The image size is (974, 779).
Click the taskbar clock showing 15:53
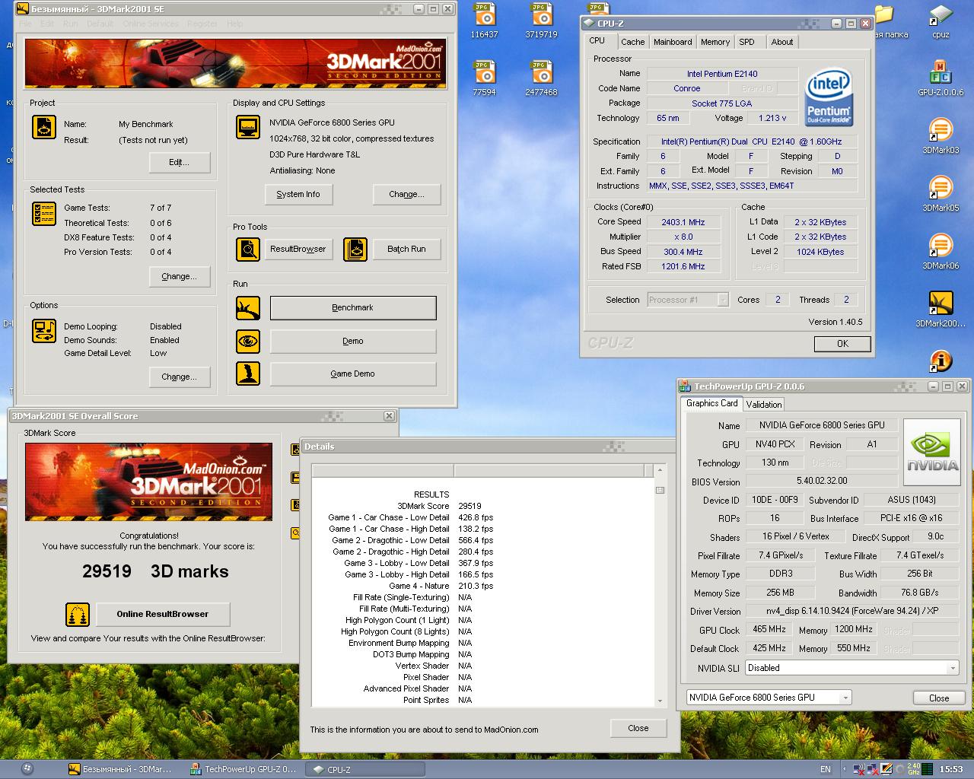point(951,769)
